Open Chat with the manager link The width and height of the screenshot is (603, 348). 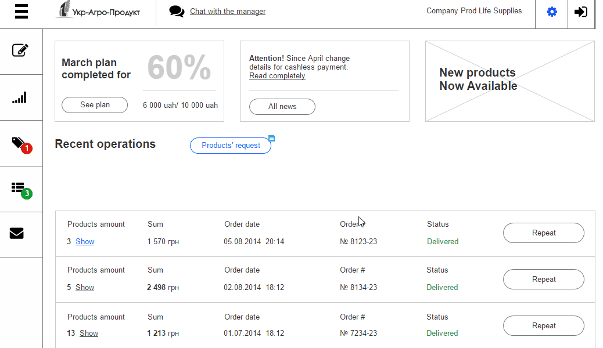[x=228, y=12]
